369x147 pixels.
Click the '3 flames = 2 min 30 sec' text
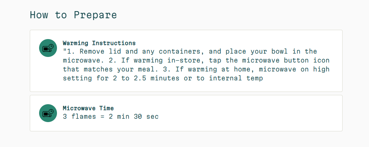pos(111,116)
